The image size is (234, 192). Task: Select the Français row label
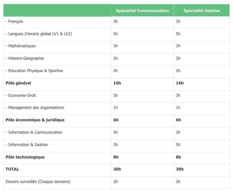point(15,21)
